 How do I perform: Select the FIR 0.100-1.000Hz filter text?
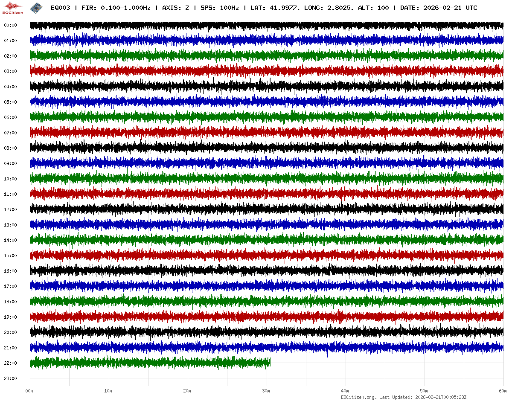tap(116, 8)
